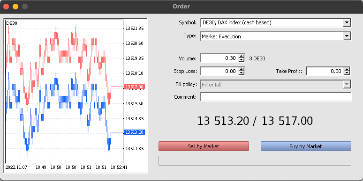
Task: Click the 3 DE30 volume text
Action: (x=257, y=58)
